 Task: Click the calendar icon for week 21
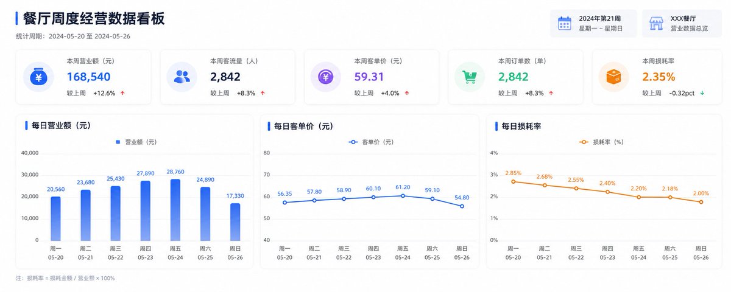coord(565,24)
